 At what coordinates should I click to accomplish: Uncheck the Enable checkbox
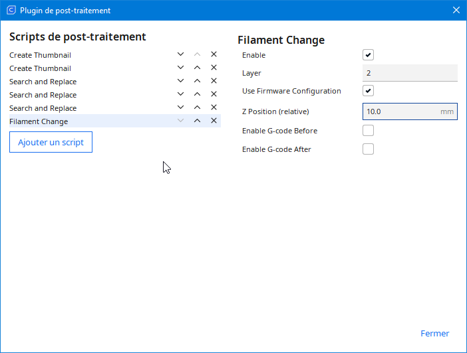tap(368, 55)
